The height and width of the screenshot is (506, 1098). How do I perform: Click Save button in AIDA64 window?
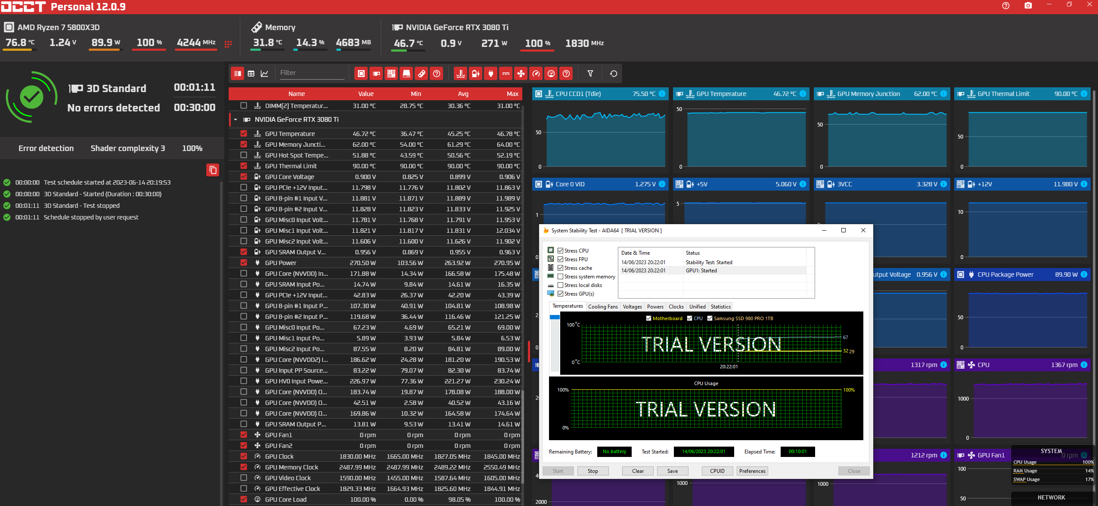673,471
